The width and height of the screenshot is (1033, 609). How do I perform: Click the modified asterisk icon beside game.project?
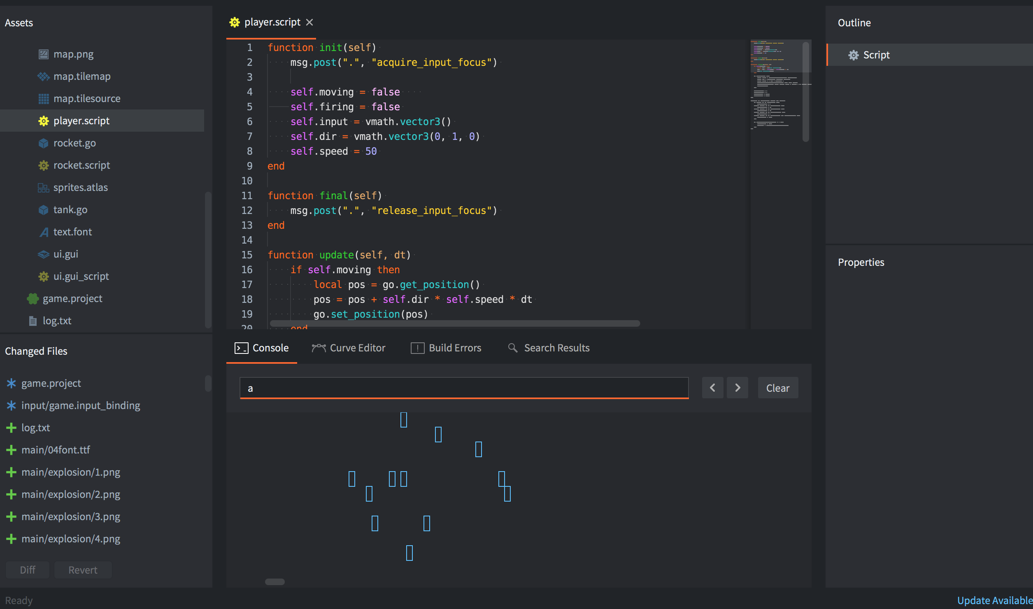point(12,384)
